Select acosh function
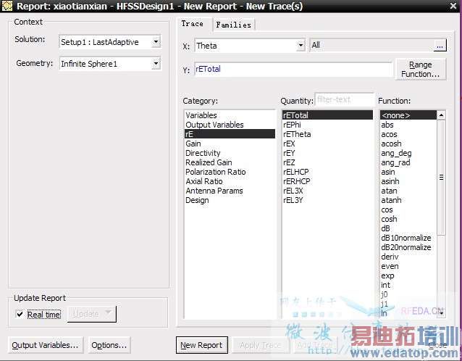Viewport: 462px width, 361px height. click(x=408, y=144)
